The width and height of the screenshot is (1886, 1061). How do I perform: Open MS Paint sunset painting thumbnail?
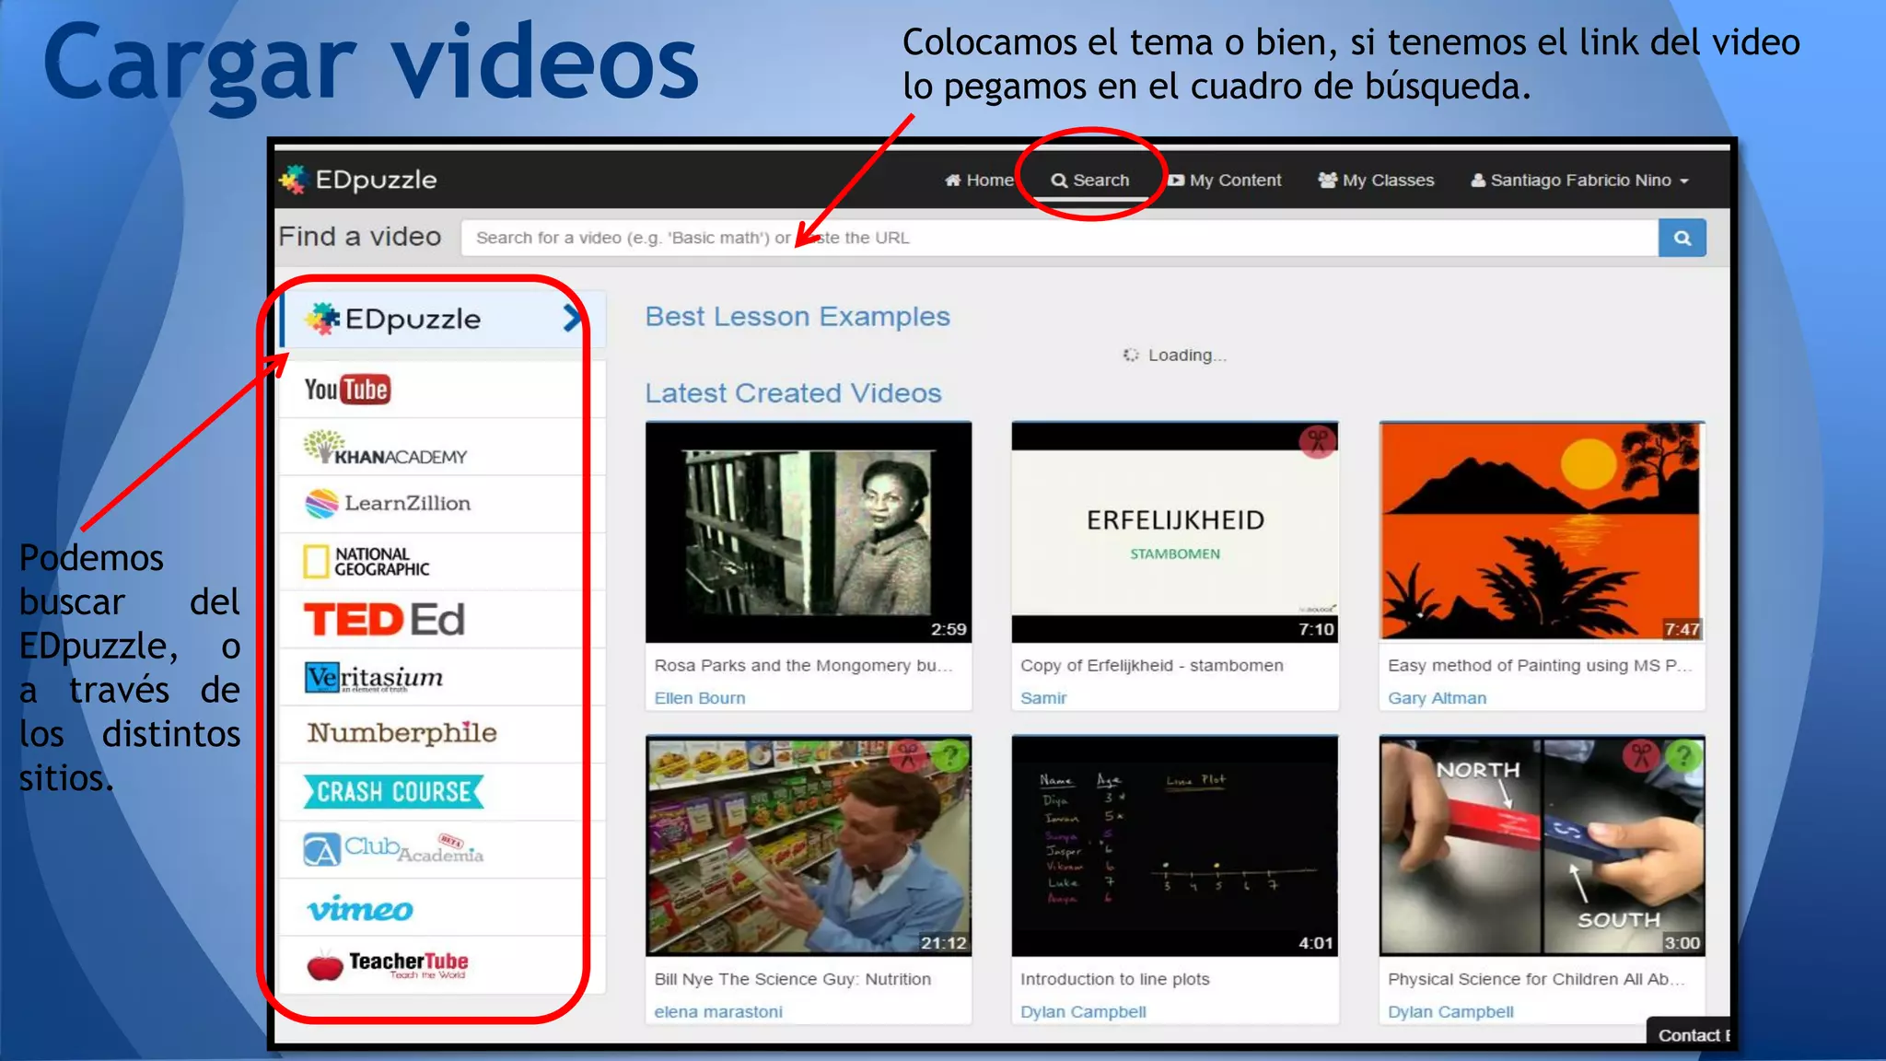[x=1543, y=531]
